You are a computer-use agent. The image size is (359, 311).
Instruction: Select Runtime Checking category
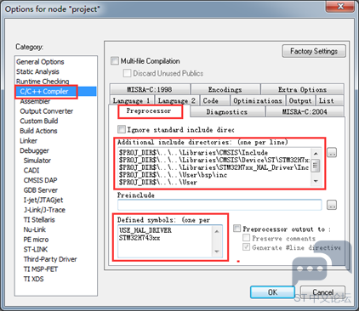tap(43, 82)
